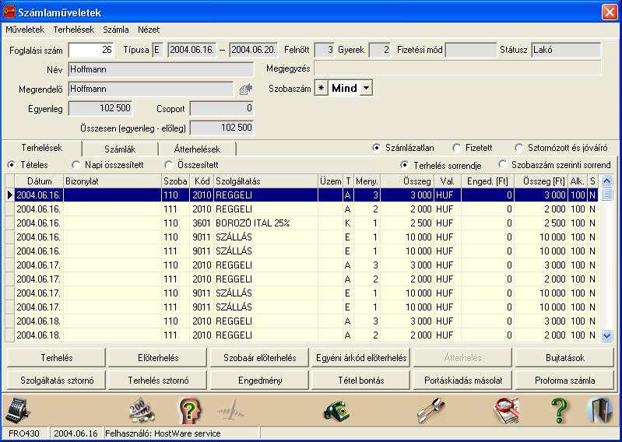Select the BOROZÓ ITAL 25% row
Screen dimensions: 622x442
tap(306, 223)
